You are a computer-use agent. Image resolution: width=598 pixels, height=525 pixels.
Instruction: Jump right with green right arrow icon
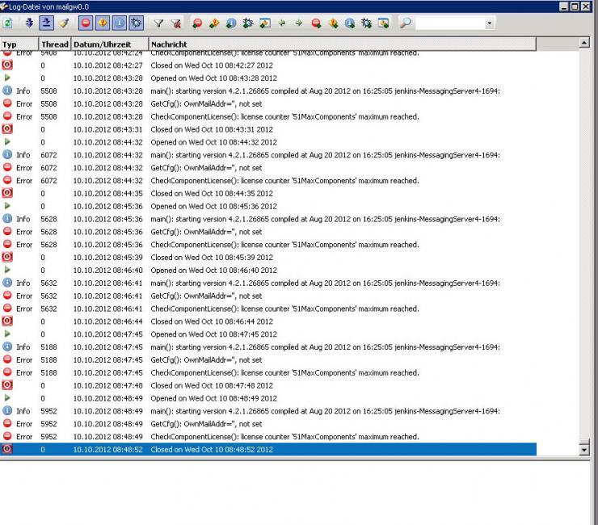299,23
